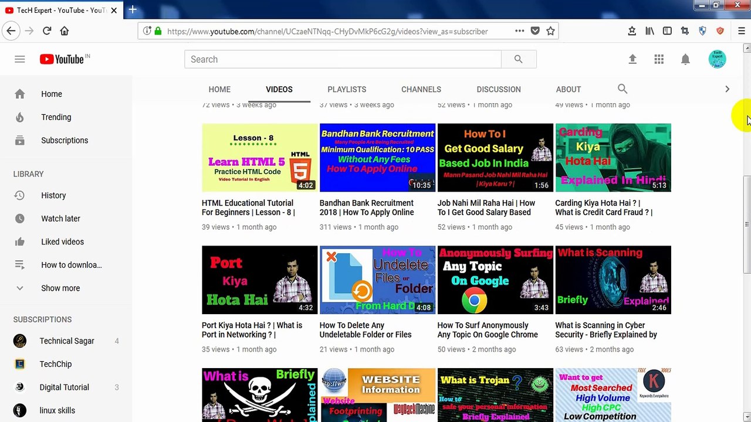Open linux skills subscription
The height and width of the screenshot is (422, 751).
(66, 410)
